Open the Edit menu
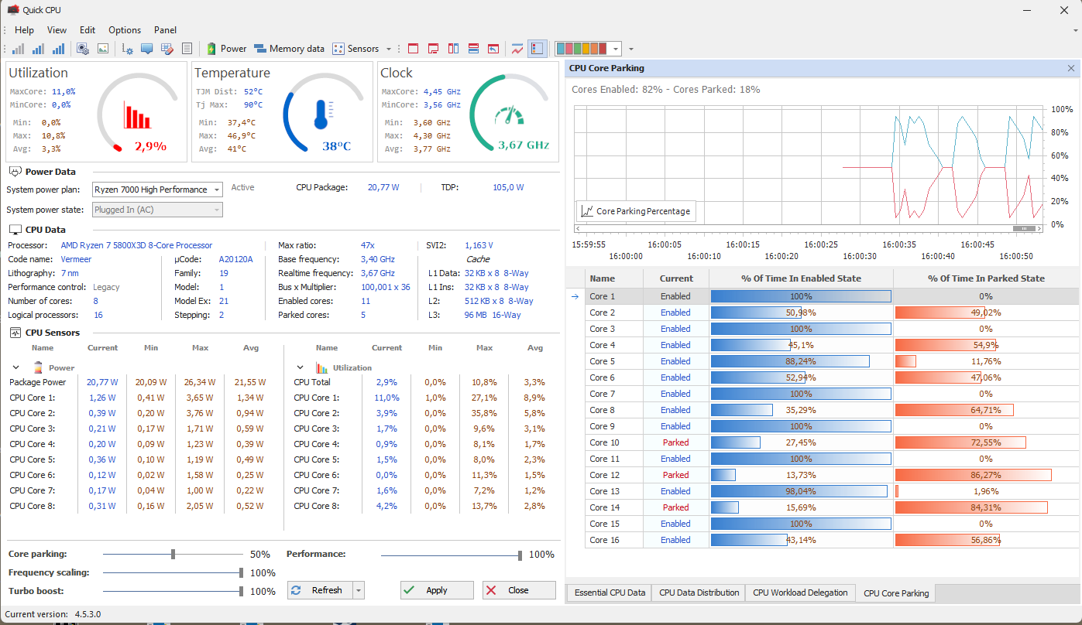The width and height of the screenshot is (1082, 625). coord(88,30)
